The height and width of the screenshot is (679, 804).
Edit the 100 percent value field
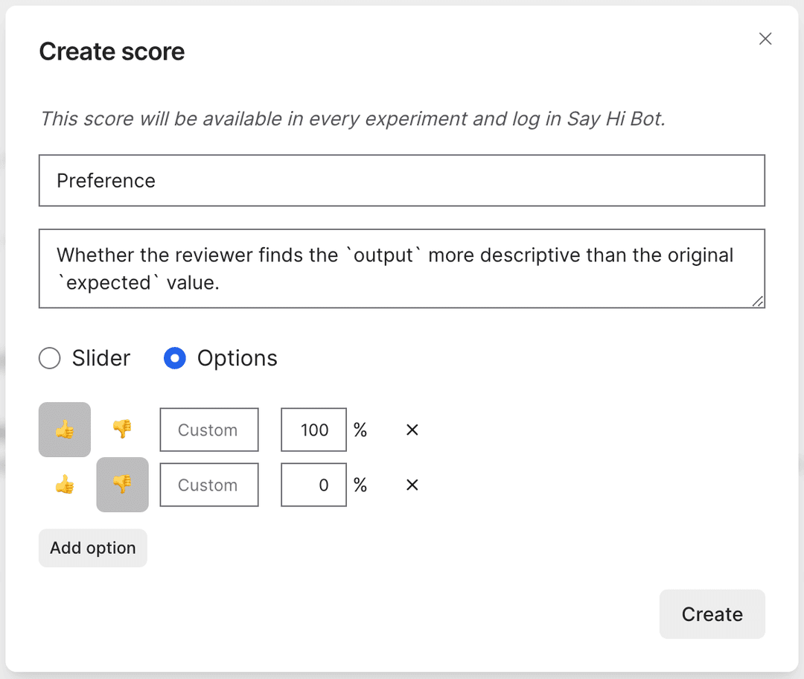[313, 430]
